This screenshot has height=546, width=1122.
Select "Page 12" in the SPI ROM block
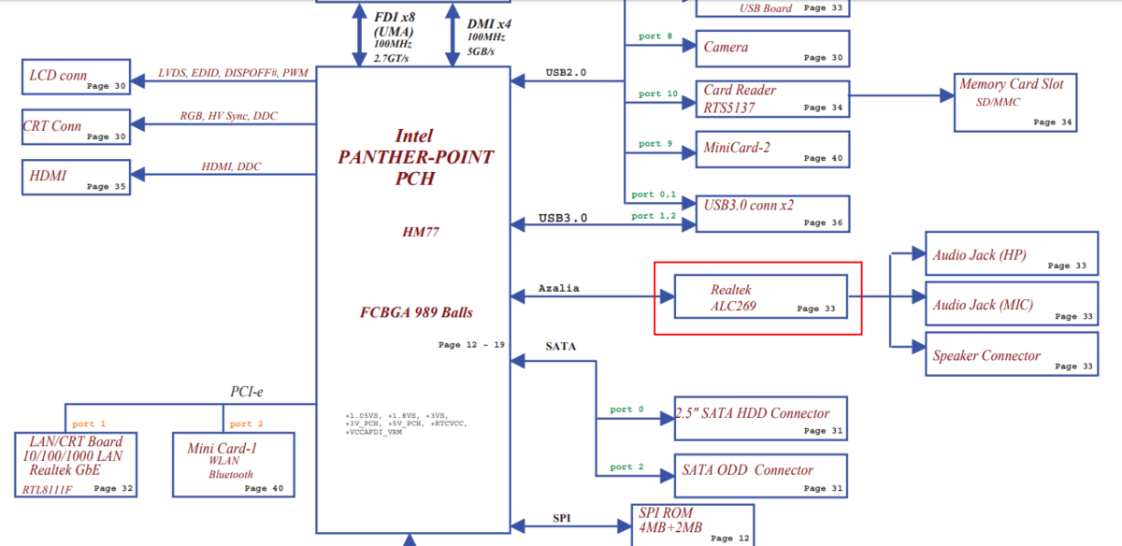[728, 539]
